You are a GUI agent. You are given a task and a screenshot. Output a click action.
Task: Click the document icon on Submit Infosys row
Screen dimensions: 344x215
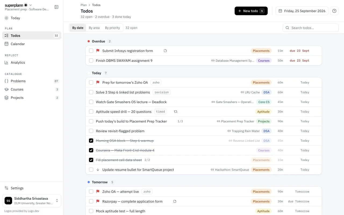point(165,51)
